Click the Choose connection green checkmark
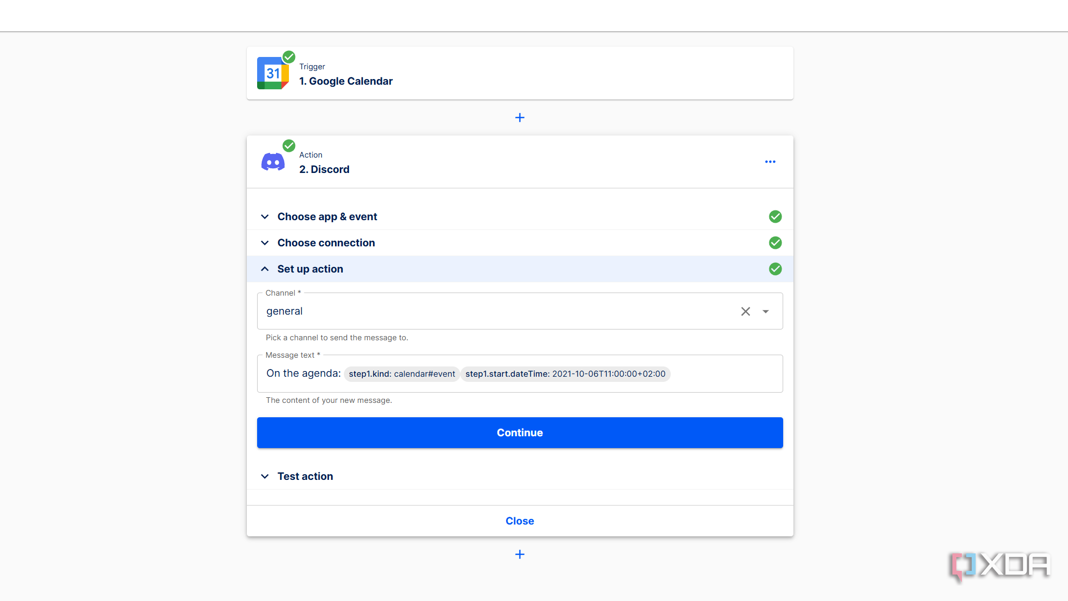The image size is (1068, 601). (775, 243)
